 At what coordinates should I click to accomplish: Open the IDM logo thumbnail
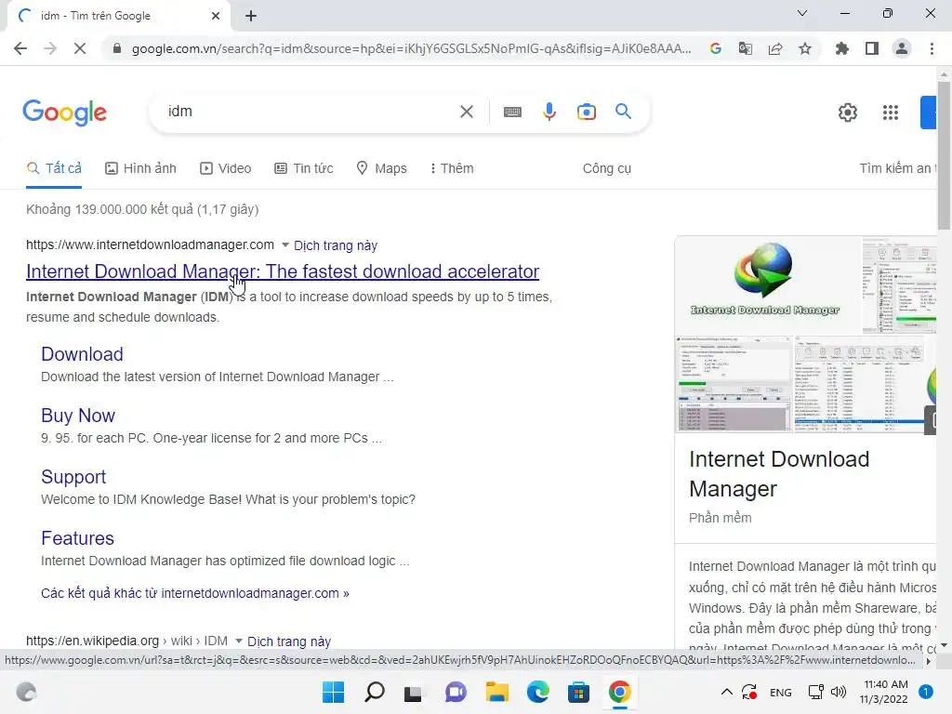(x=766, y=284)
